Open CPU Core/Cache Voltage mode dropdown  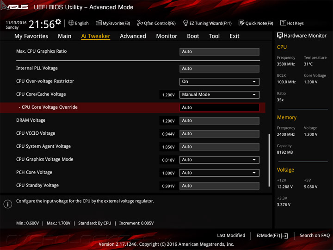(219, 94)
